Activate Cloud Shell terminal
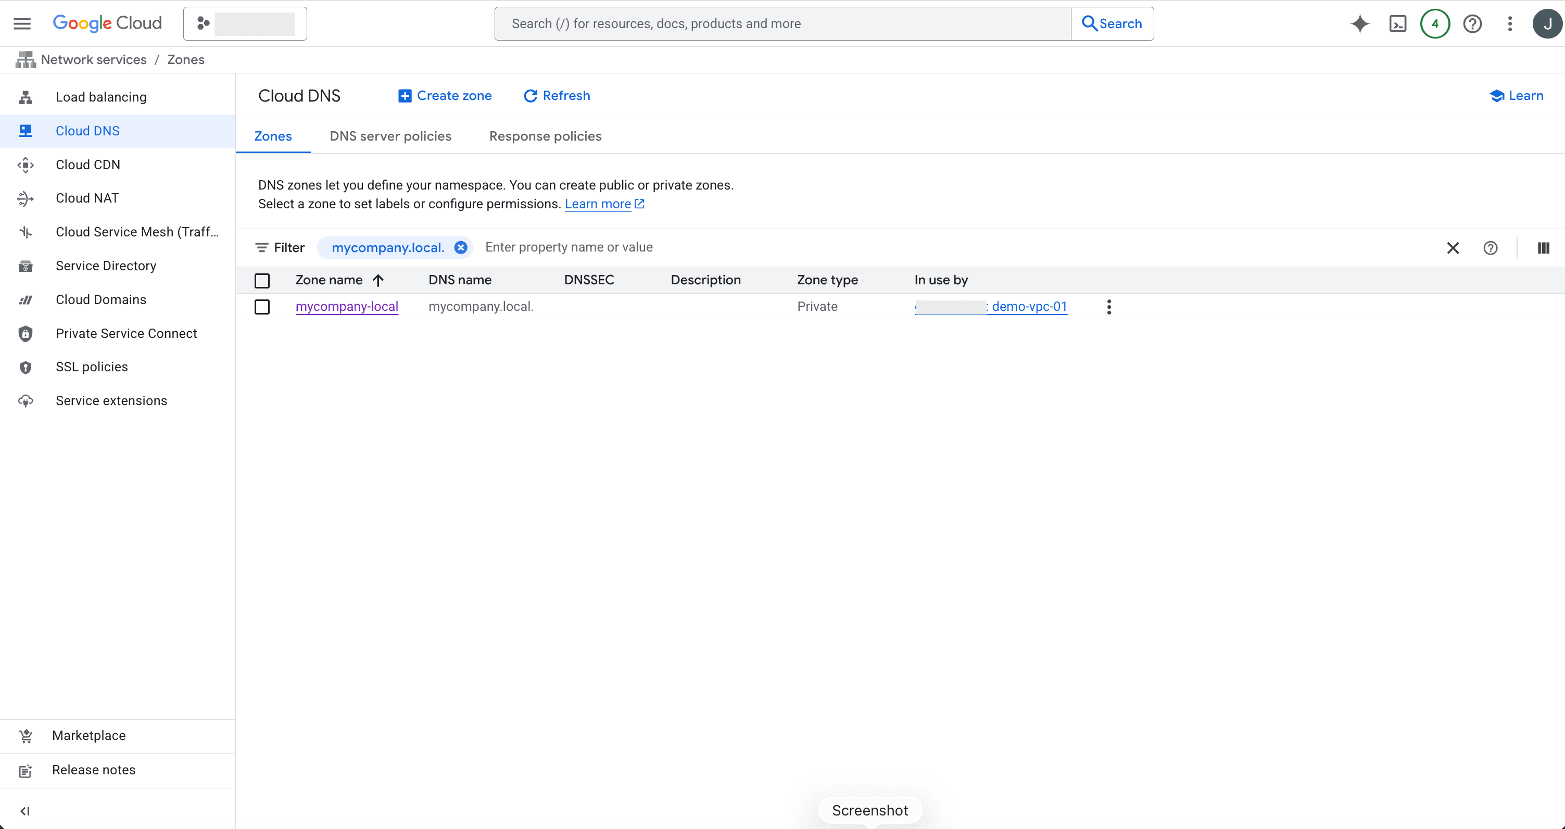 (1397, 24)
